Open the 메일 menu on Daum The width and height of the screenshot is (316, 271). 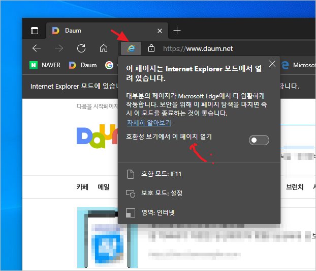(104, 187)
